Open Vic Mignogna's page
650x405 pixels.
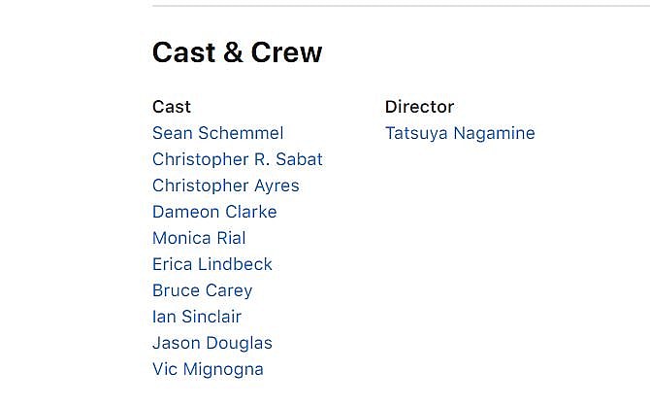coord(208,369)
